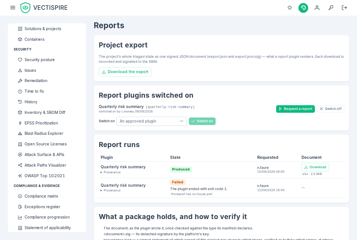Screen dimensions: 357x240
Task: Expand Provenance under the Failed run
Action: tap(110, 191)
